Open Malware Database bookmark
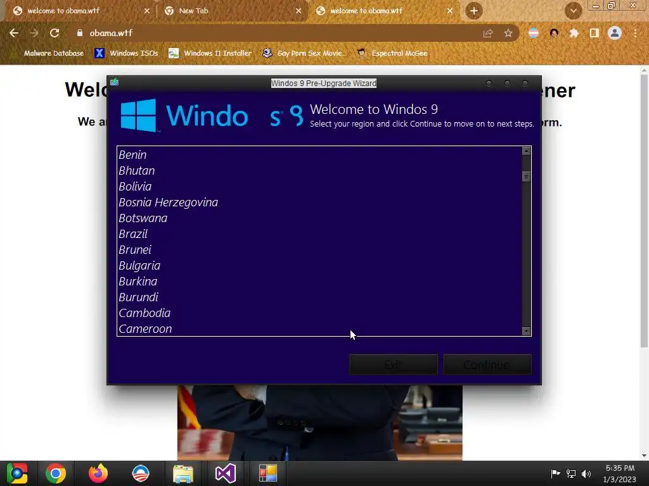 pos(48,53)
